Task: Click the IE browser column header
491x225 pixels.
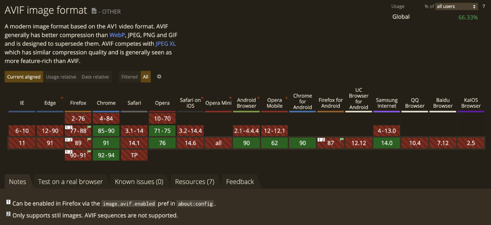Action: (x=22, y=103)
